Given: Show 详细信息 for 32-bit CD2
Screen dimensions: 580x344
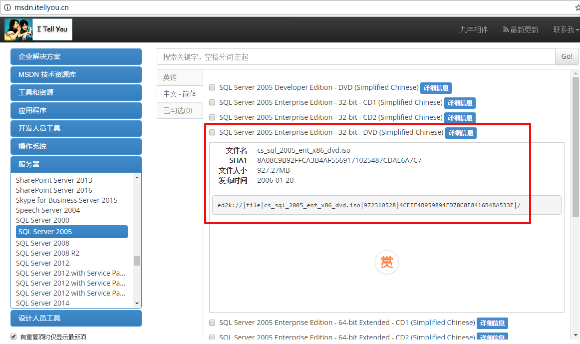Looking at the screenshot, I should [460, 118].
